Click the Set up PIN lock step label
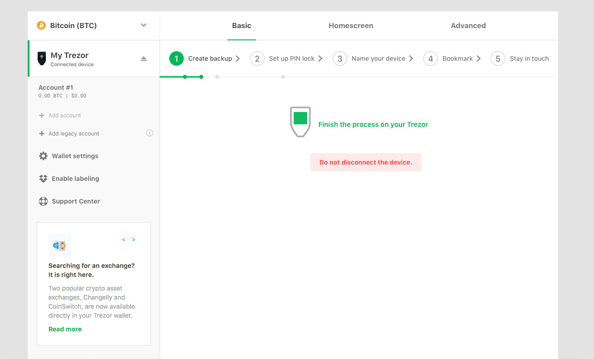This screenshot has height=359, width=594. [292, 58]
